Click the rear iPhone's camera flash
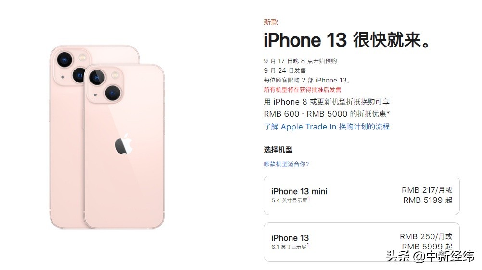 [82, 57]
